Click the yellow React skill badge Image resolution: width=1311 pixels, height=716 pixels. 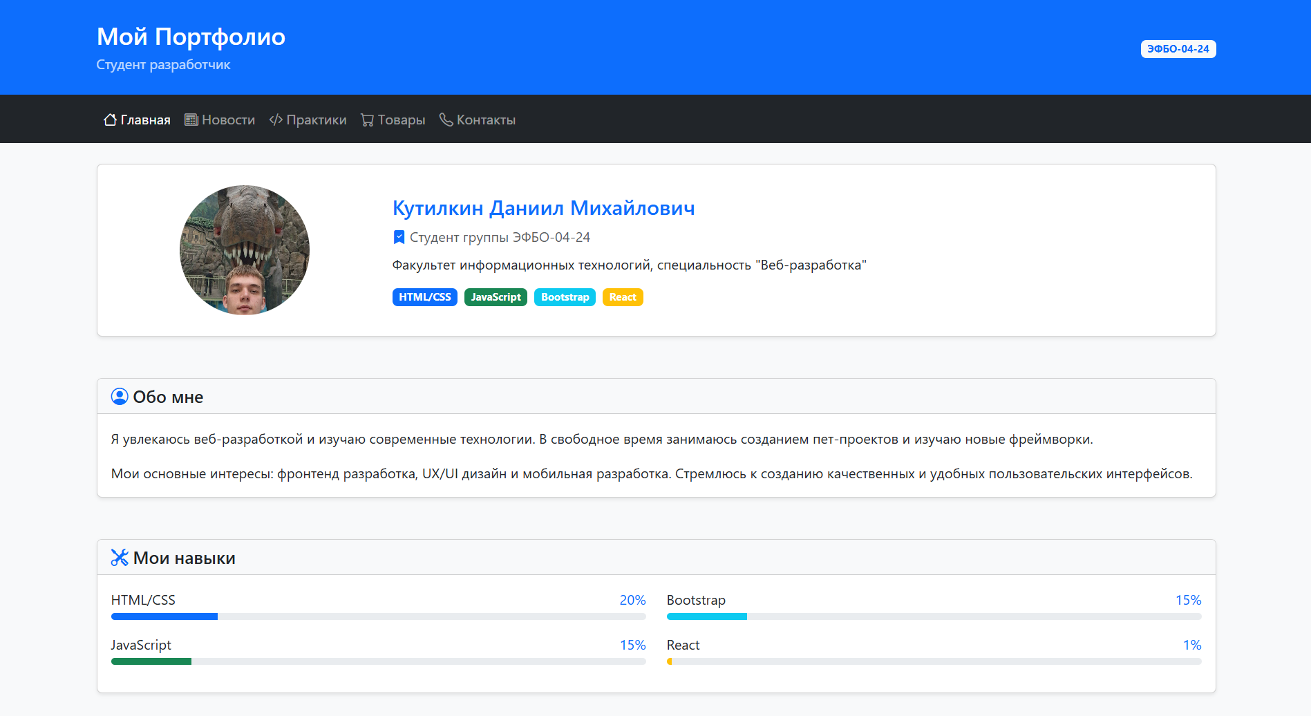[623, 297]
